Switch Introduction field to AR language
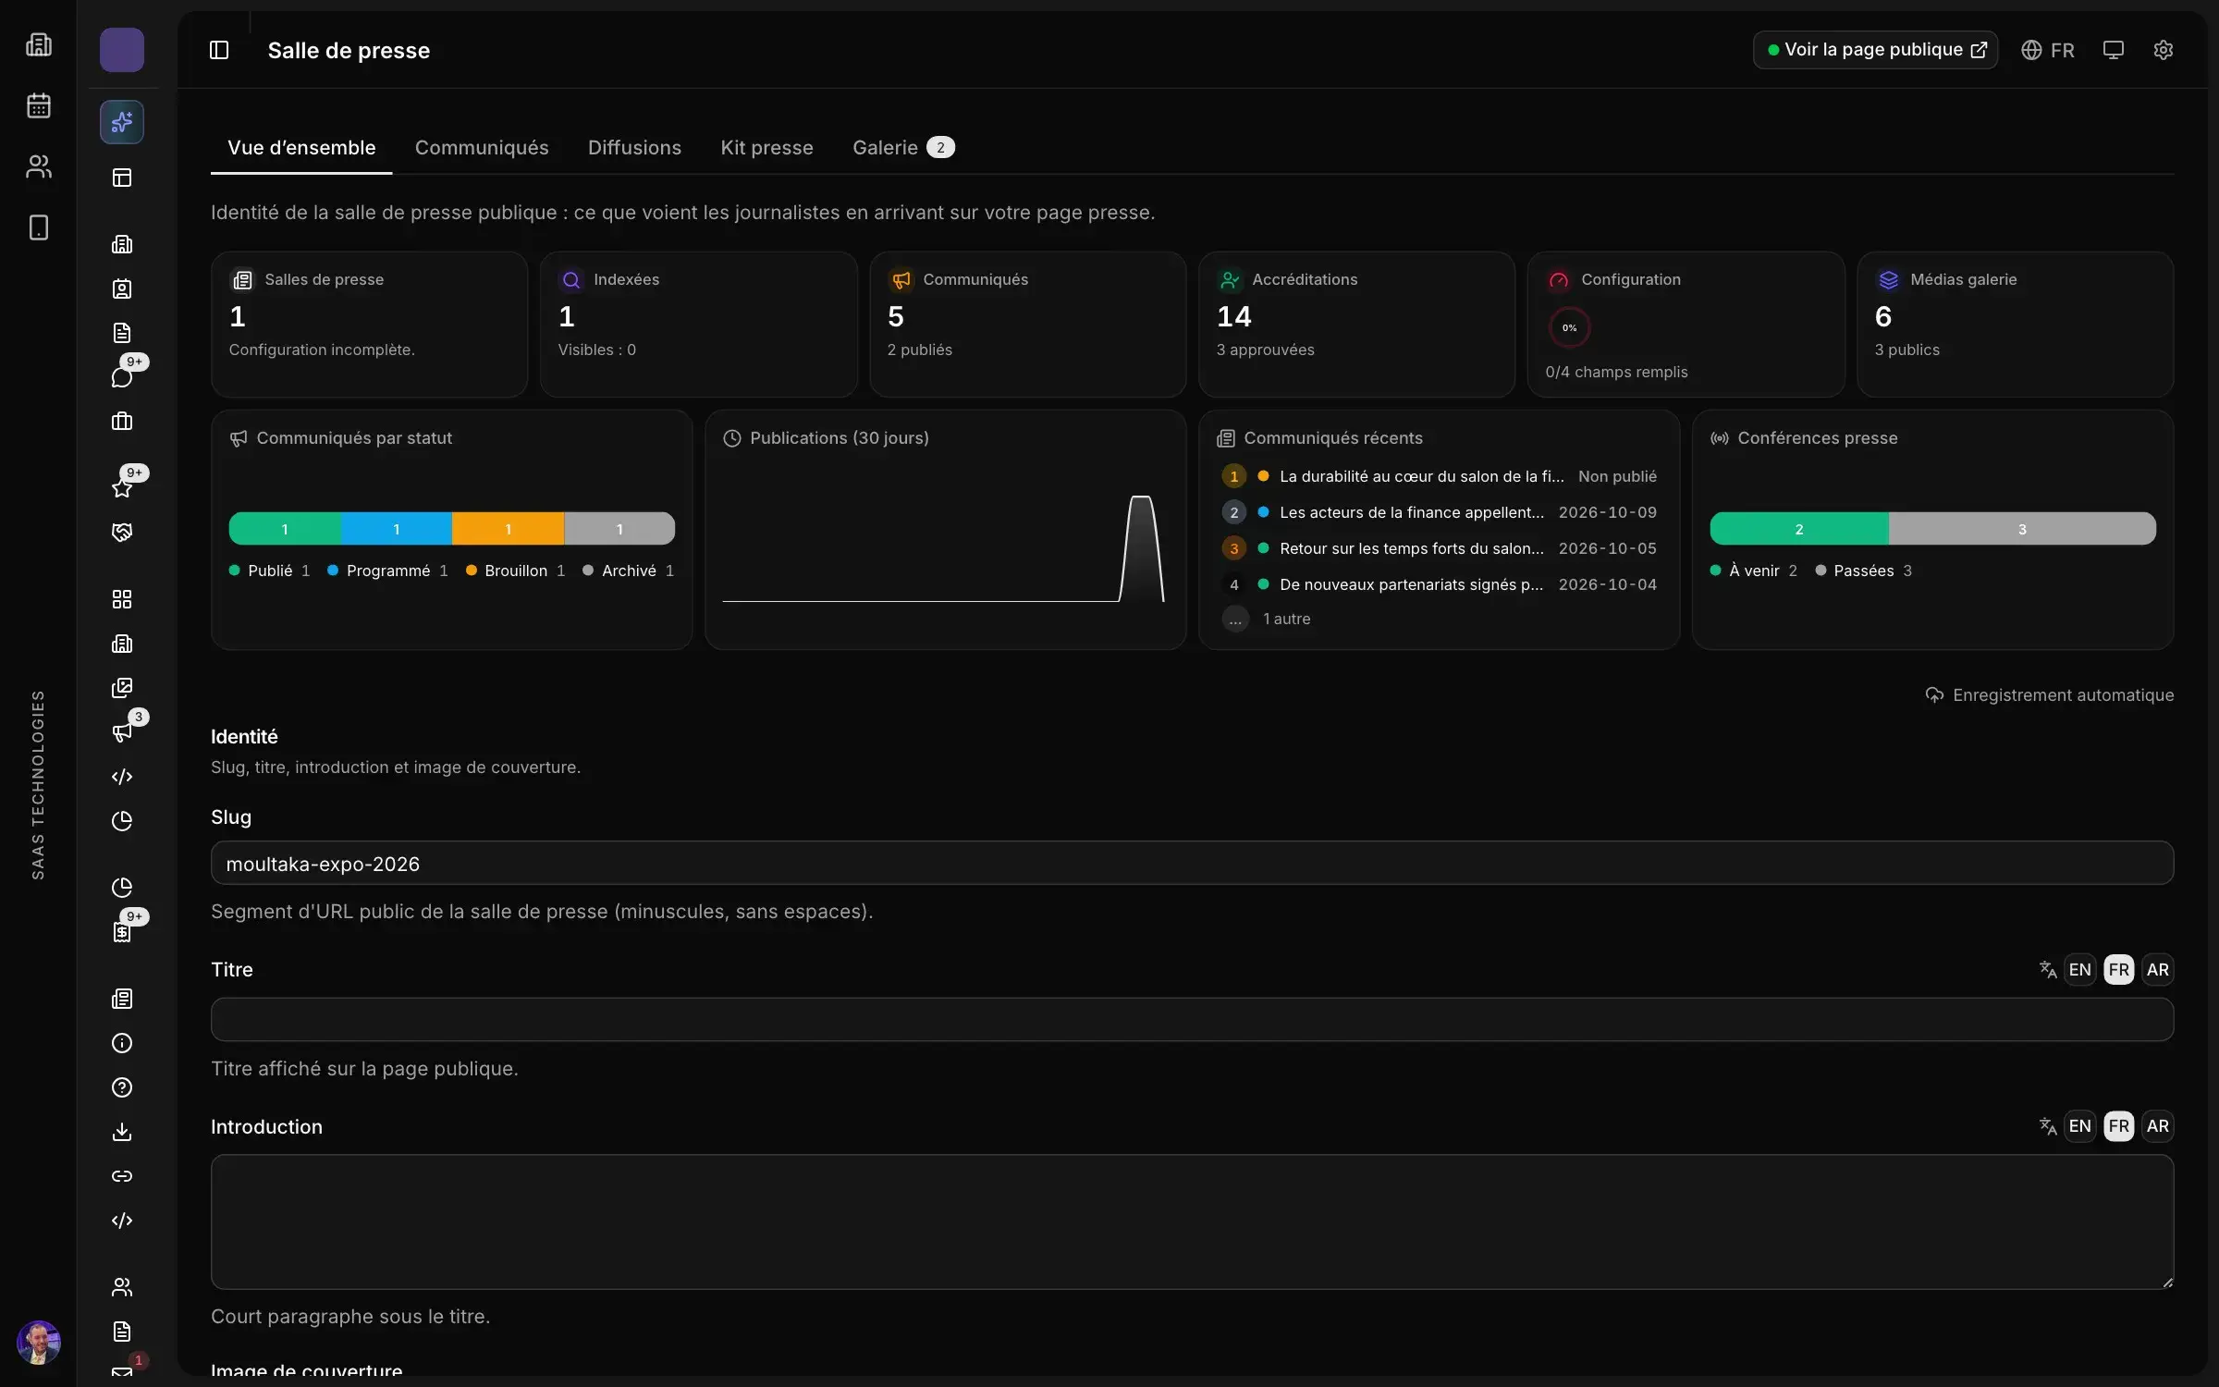Viewport: 2219px width, 1387px height. click(2158, 1126)
